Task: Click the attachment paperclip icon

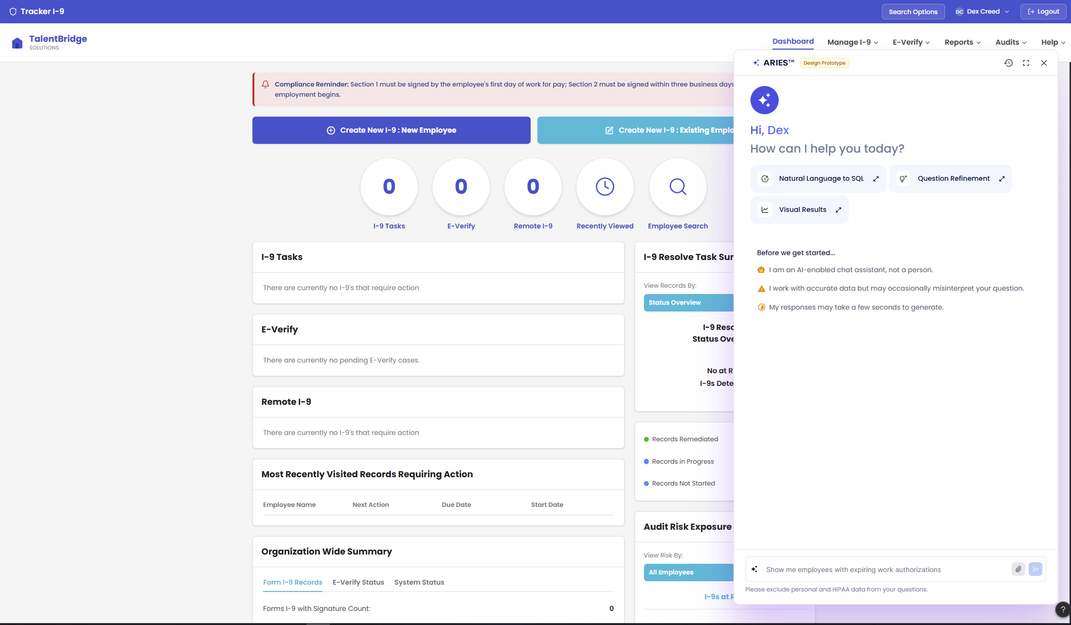Action: [1018, 569]
